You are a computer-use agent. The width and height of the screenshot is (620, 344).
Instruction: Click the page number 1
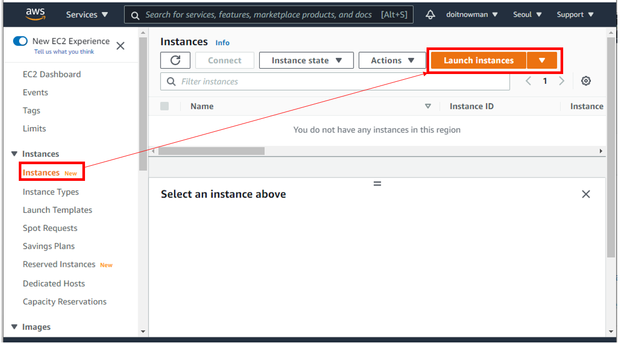(x=545, y=81)
